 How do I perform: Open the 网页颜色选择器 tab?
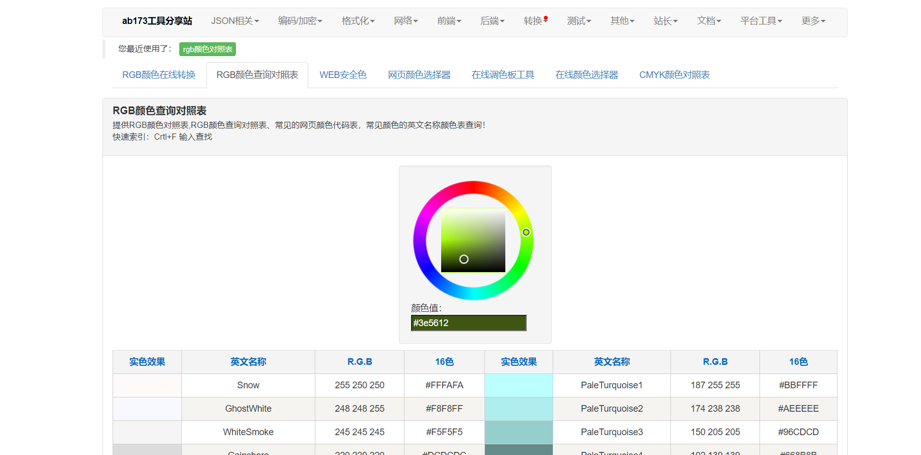click(x=419, y=75)
